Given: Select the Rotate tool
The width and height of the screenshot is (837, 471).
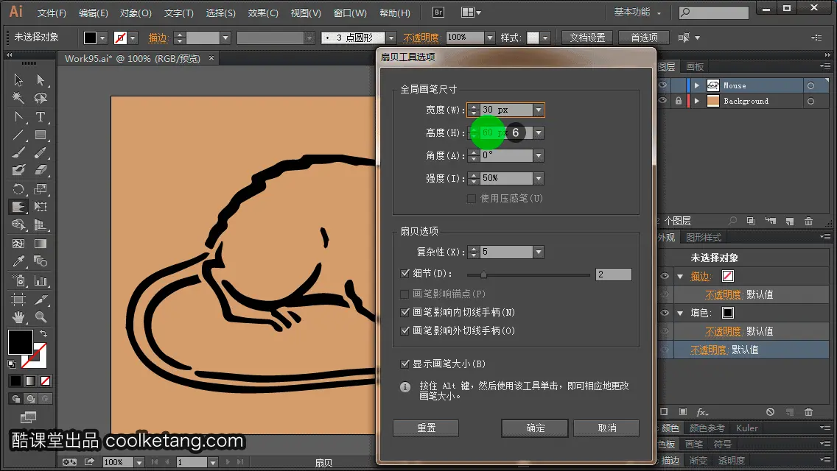Looking at the screenshot, I should pos(18,189).
